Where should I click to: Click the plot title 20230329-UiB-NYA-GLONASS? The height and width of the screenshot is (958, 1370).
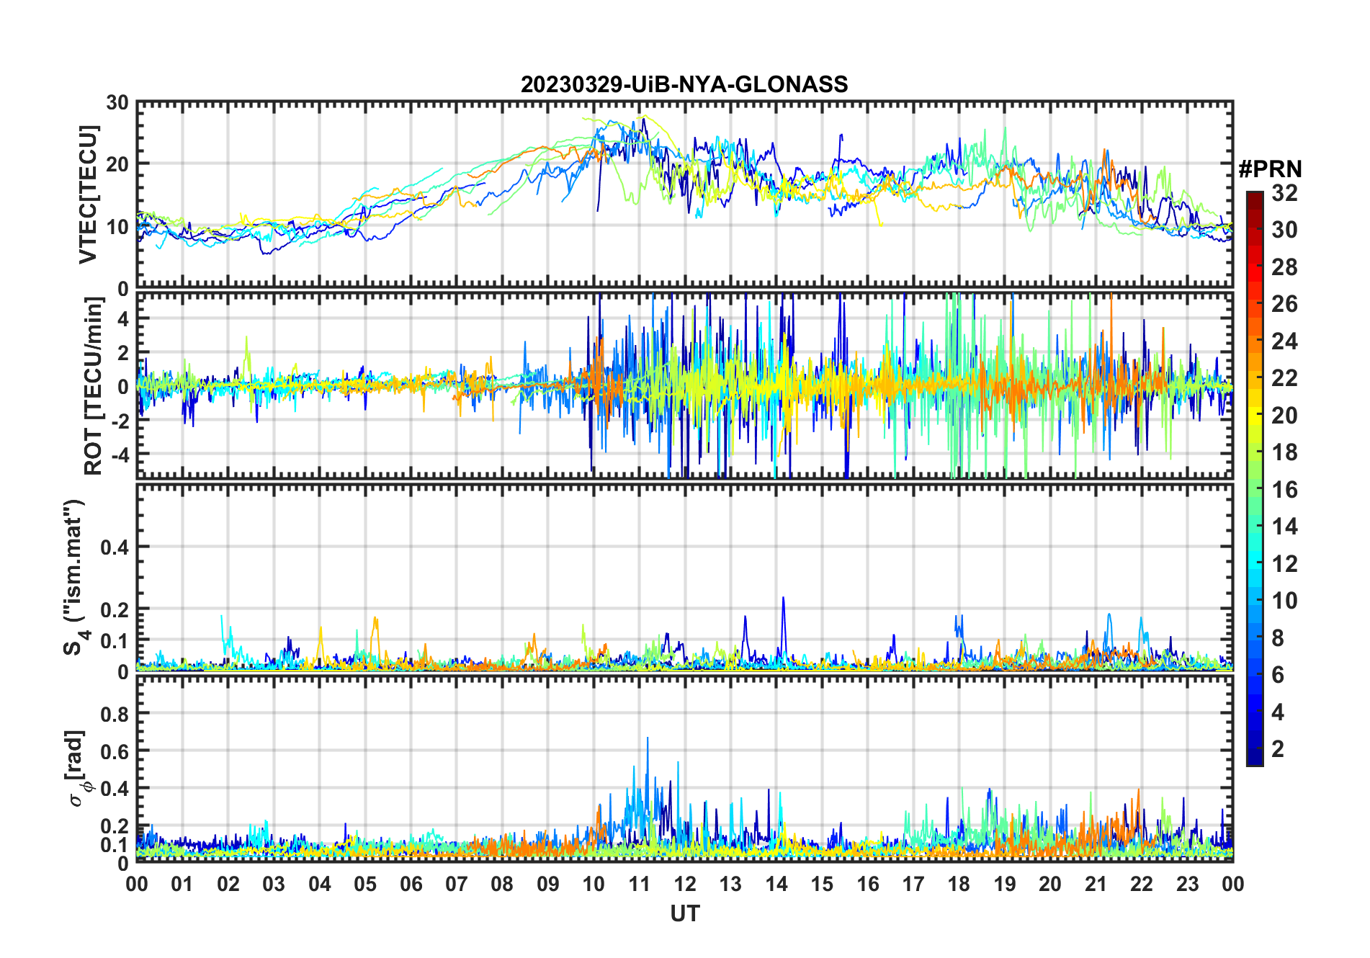(x=684, y=84)
